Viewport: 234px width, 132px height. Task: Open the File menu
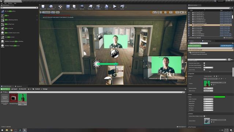click(1, 3)
